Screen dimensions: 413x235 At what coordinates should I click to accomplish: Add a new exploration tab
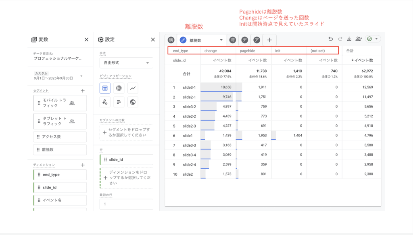[269, 40]
